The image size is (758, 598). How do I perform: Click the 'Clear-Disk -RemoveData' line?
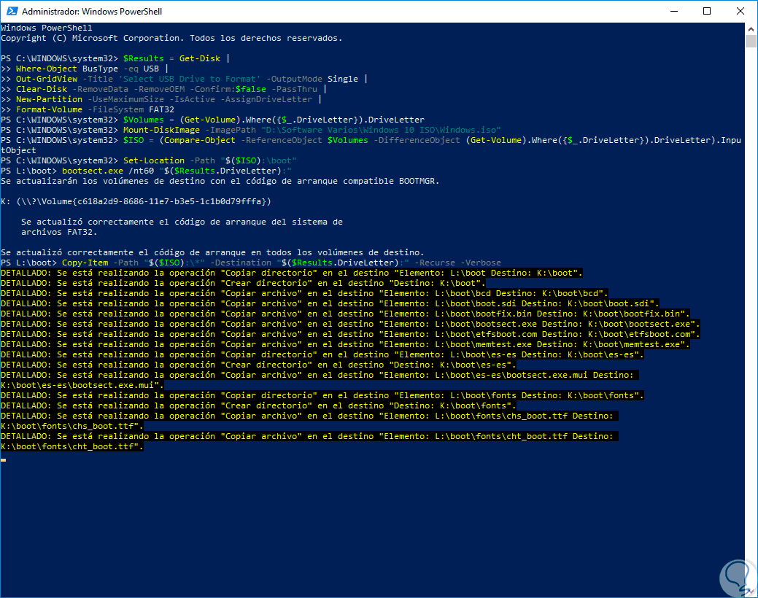164,89
